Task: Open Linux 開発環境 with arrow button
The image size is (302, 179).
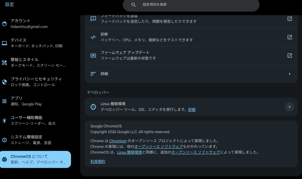Action: coord(290,107)
